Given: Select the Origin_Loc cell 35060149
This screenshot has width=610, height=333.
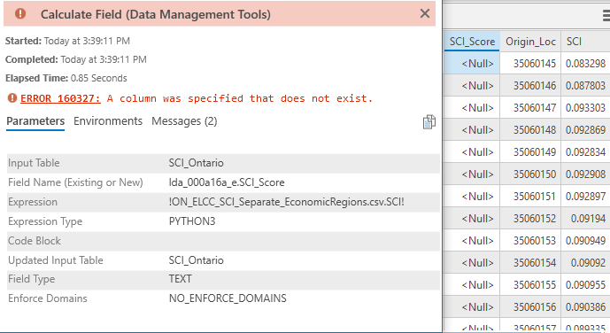Looking at the screenshot, I should tap(530, 152).
